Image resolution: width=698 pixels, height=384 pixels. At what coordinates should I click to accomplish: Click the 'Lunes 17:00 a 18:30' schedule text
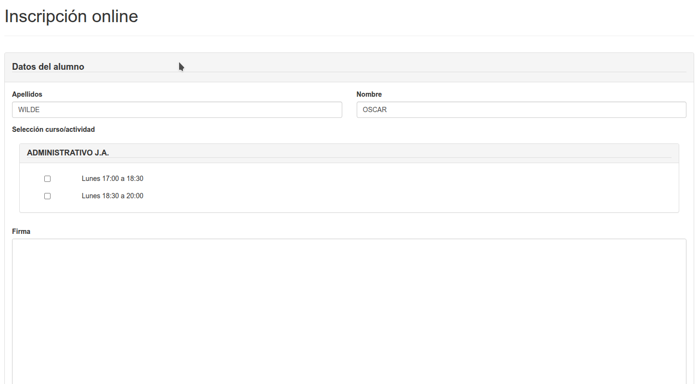click(x=112, y=179)
